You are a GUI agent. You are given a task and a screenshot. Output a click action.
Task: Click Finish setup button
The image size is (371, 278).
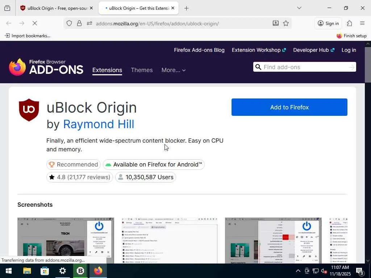coord(351,36)
